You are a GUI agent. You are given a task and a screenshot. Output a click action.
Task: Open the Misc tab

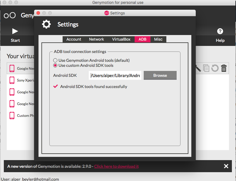(x=158, y=39)
